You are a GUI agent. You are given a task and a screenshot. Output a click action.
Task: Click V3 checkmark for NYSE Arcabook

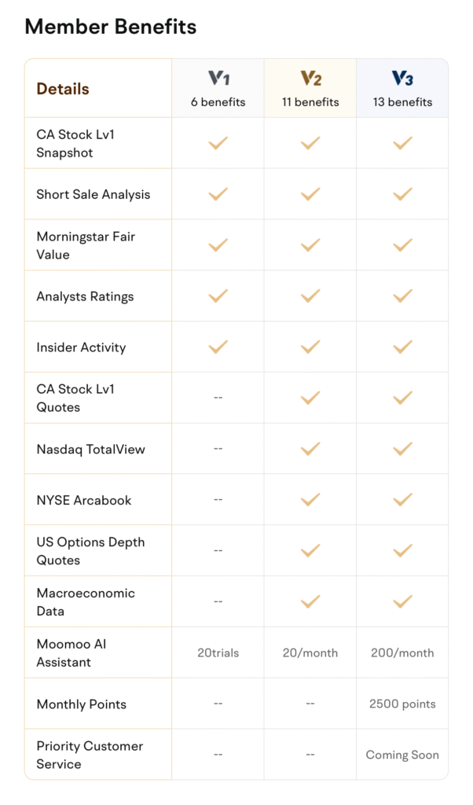pyautogui.click(x=403, y=499)
